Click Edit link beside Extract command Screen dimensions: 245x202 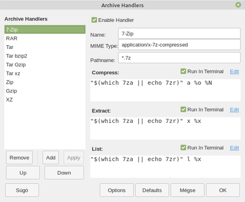[234, 110]
